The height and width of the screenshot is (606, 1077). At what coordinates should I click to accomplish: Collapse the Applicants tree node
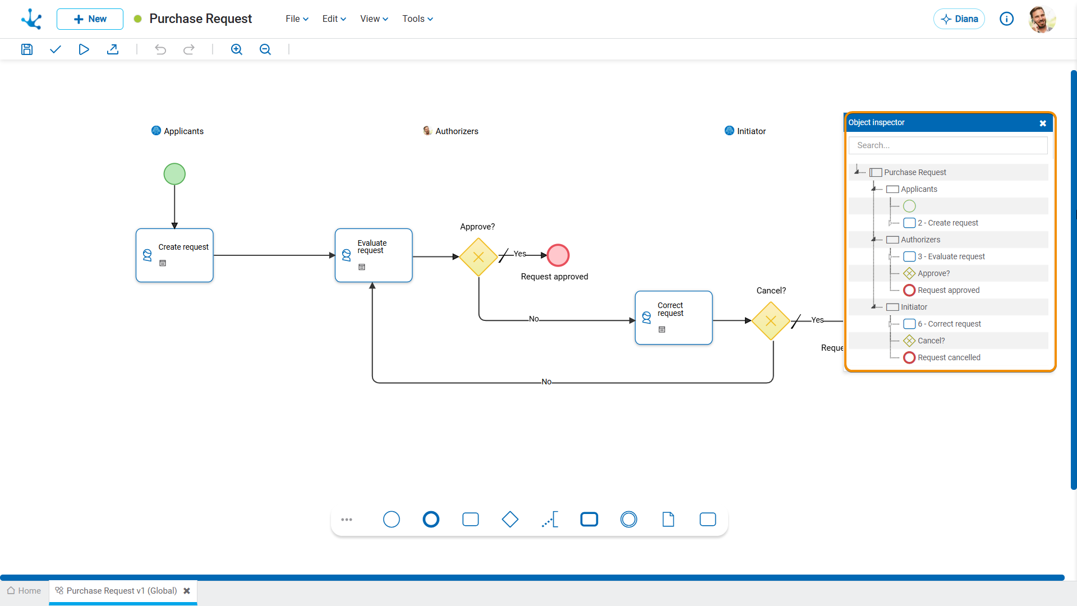(873, 189)
